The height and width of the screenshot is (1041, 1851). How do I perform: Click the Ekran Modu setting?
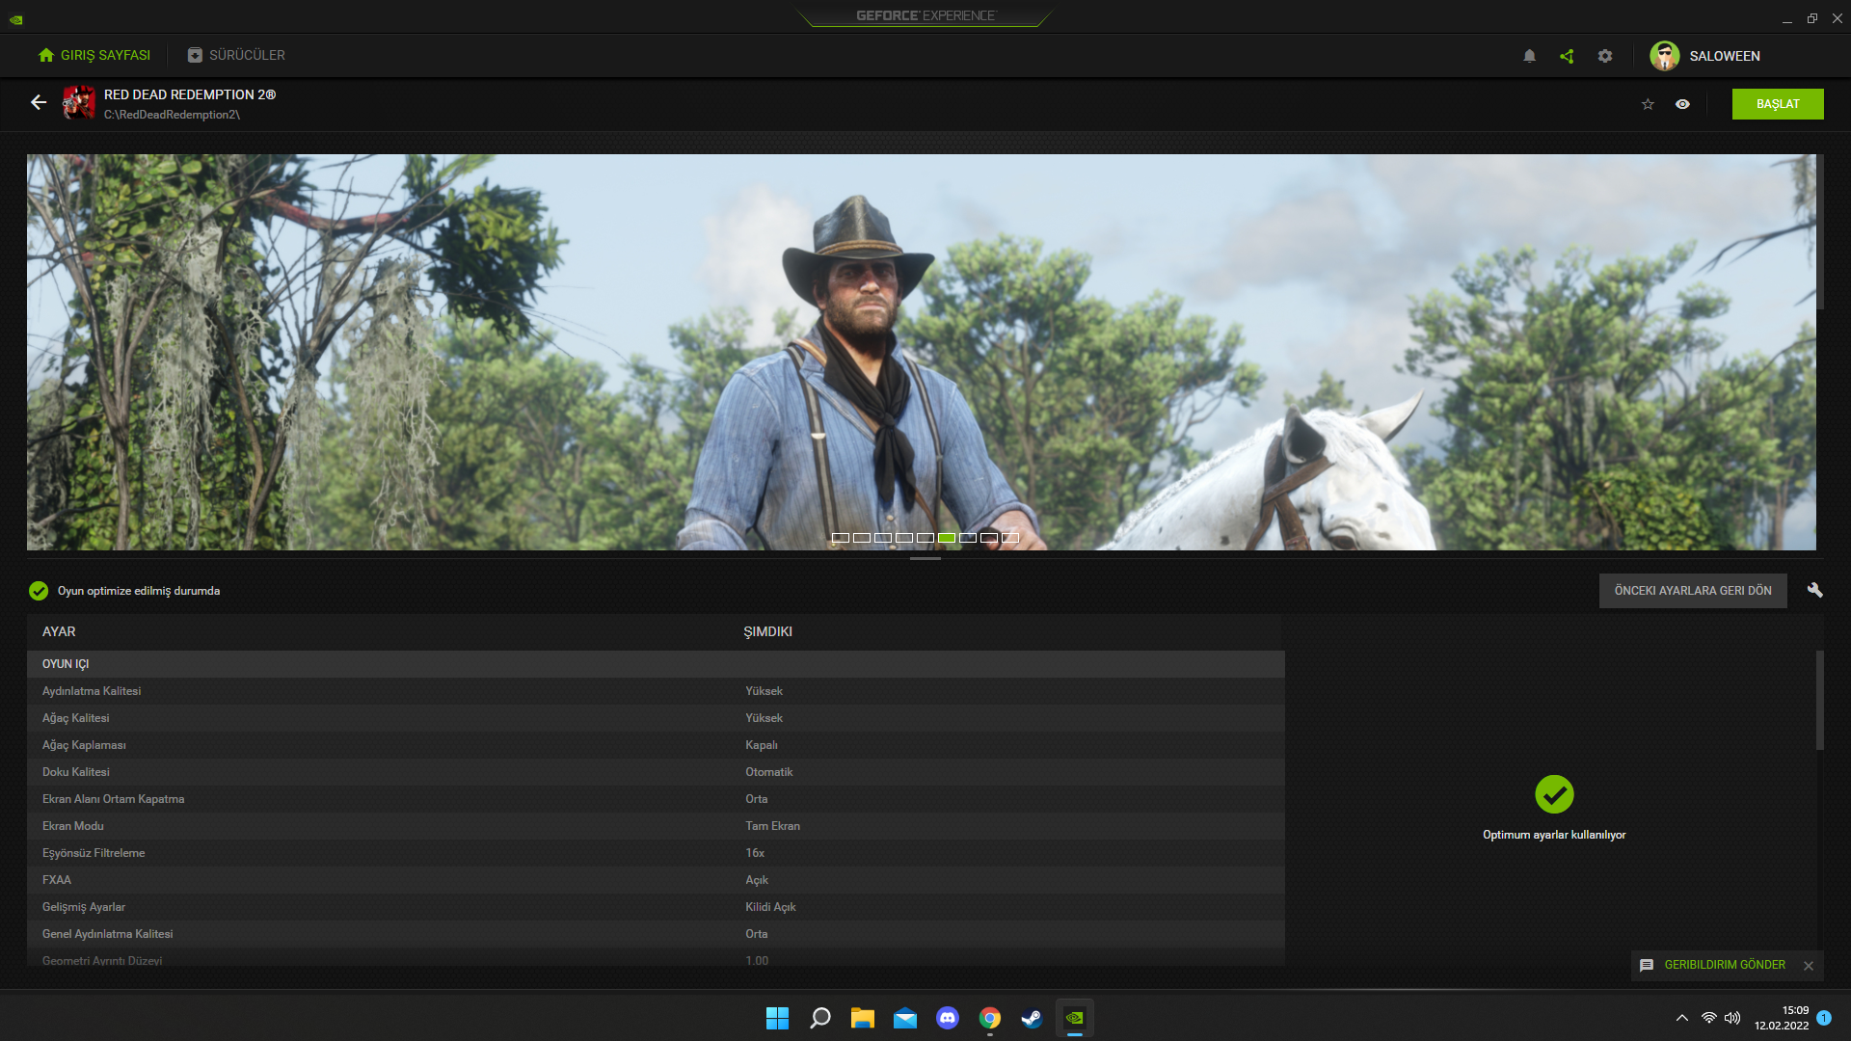point(656,826)
